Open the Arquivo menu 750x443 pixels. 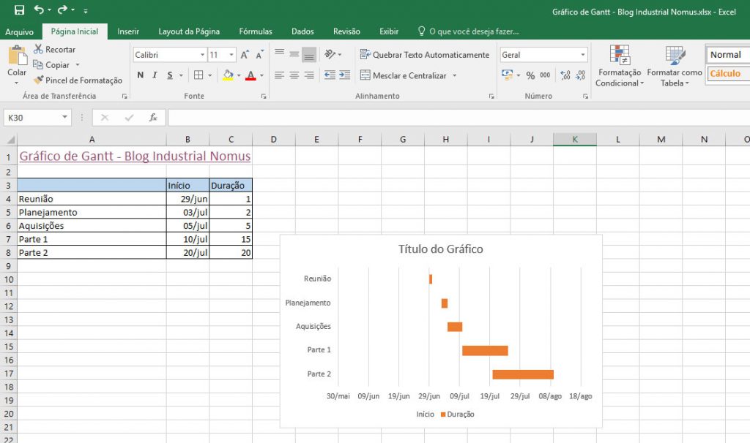tap(20, 31)
